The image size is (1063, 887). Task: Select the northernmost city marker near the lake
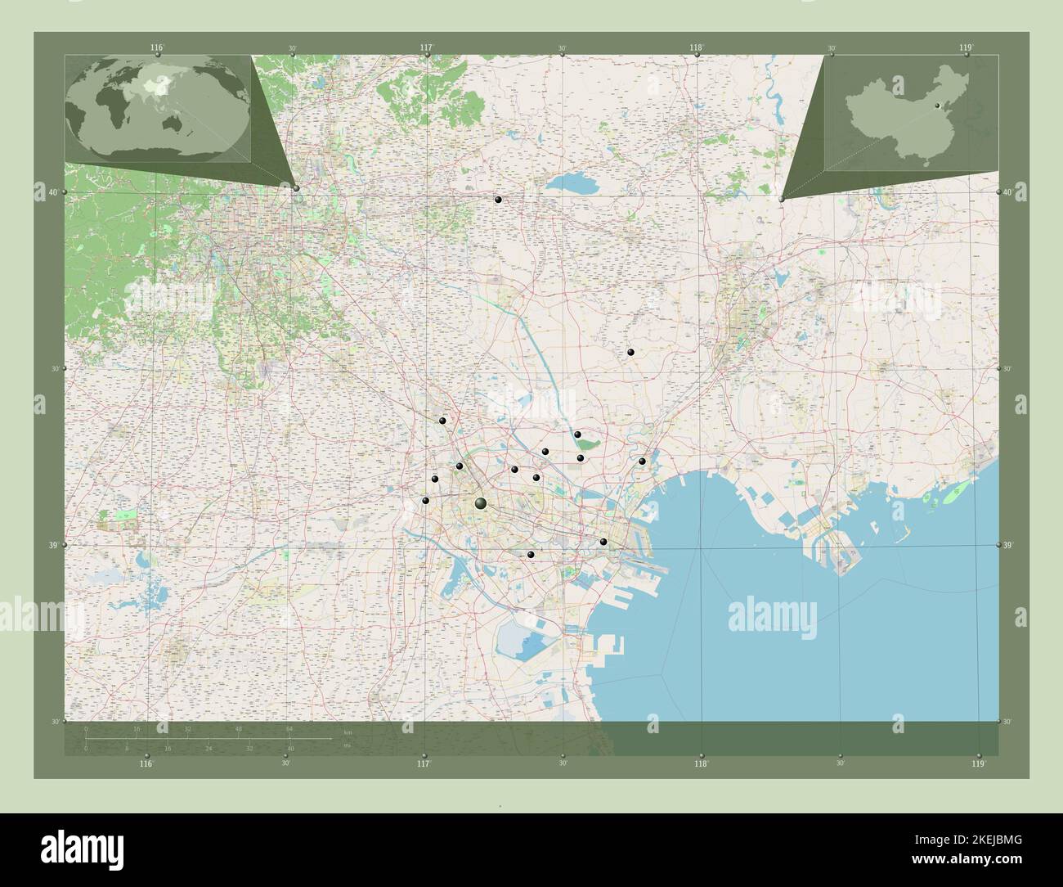click(497, 200)
